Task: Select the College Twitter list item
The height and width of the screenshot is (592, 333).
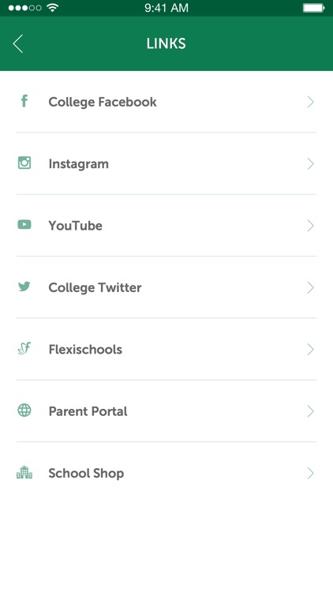Action: 166,287
